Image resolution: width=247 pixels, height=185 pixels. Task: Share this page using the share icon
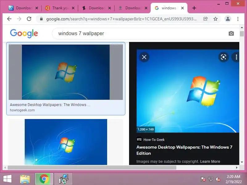tap(205, 19)
